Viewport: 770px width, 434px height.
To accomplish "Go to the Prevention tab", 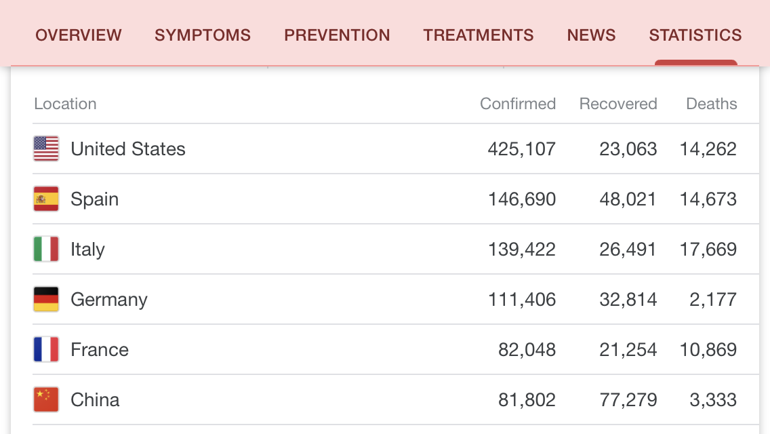I will pyautogui.click(x=337, y=35).
